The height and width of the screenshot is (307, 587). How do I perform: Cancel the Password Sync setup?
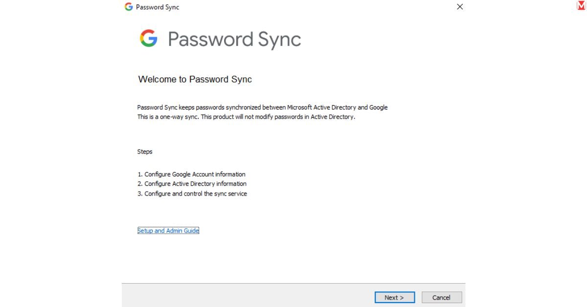[441, 297]
